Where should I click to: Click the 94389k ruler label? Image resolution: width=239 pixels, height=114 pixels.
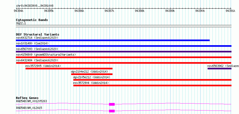(170, 11)
